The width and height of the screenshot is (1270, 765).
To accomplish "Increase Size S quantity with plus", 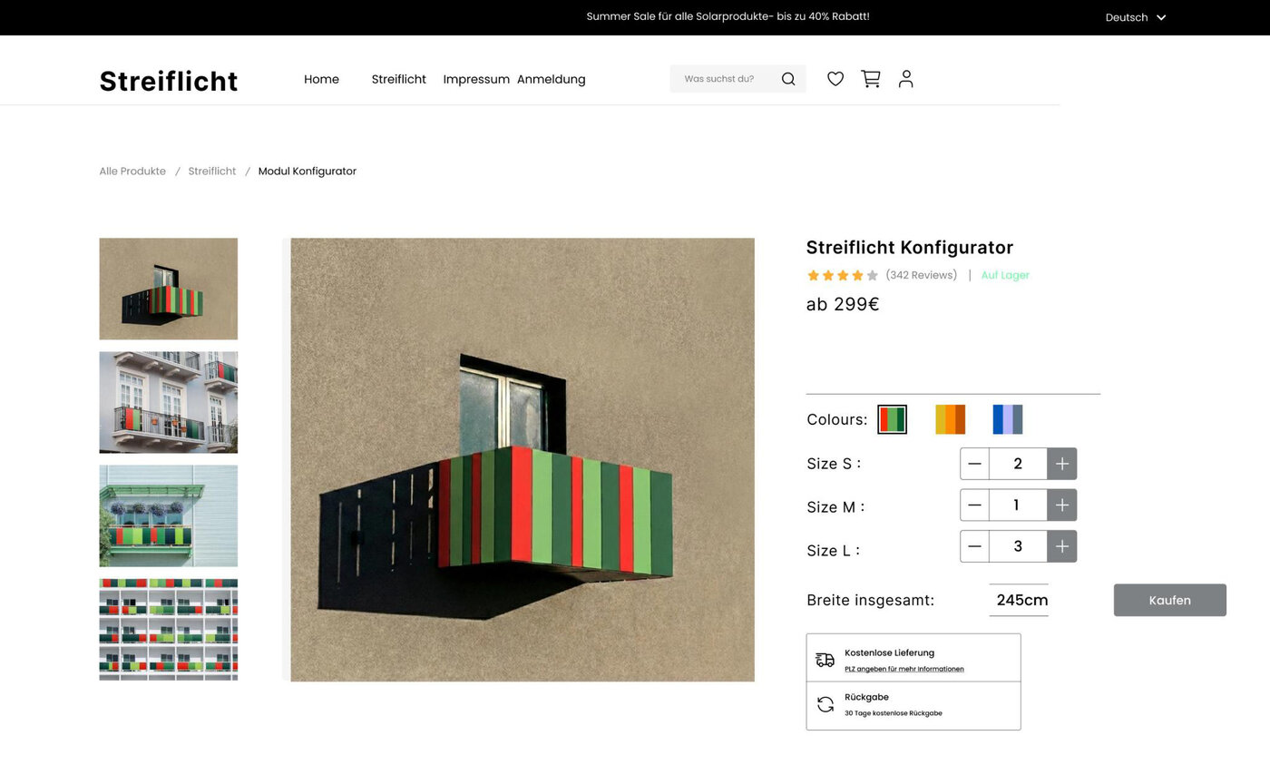I will pyautogui.click(x=1061, y=464).
